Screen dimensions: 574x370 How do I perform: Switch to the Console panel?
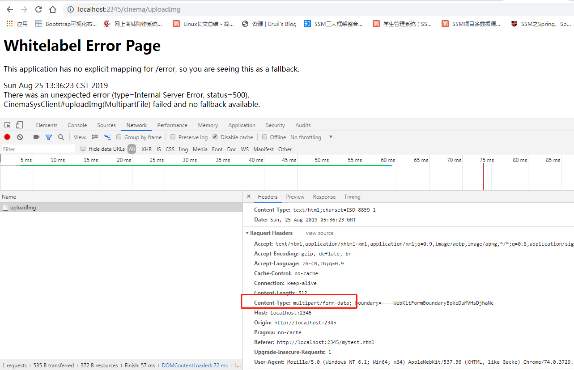(77, 125)
